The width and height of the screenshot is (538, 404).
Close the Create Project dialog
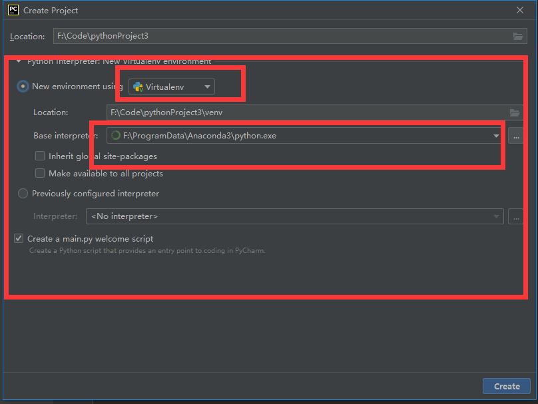point(520,10)
